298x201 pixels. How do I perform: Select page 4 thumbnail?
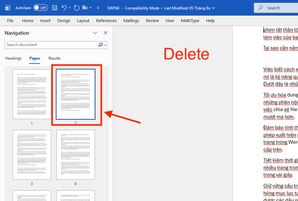click(75, 155)
